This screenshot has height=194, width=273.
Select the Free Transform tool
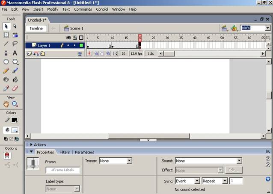6,35
